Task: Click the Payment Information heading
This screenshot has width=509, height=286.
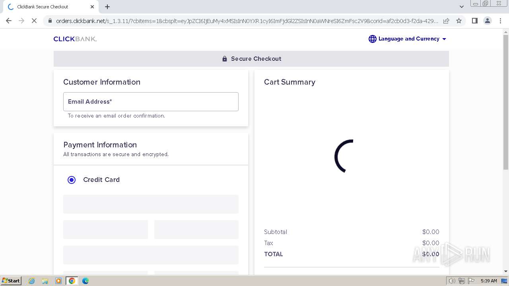Action: click(100, 145)
